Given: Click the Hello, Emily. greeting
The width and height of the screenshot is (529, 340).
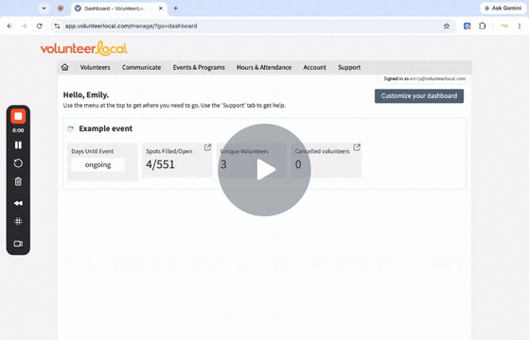Looking at the screenshot, I should coord(86,95).
